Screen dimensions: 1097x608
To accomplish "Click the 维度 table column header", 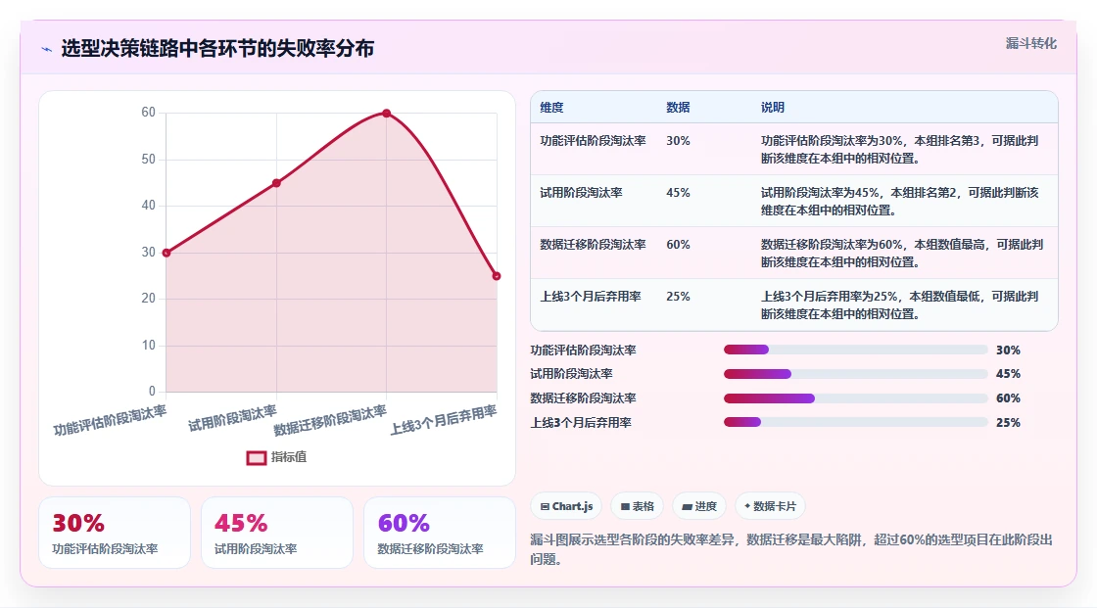I will [551, 107].
